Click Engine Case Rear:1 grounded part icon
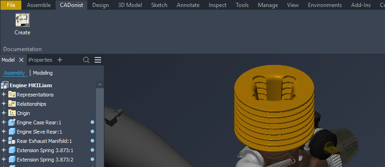This screenshot has height=167, width=385. [x=12, y=122]
